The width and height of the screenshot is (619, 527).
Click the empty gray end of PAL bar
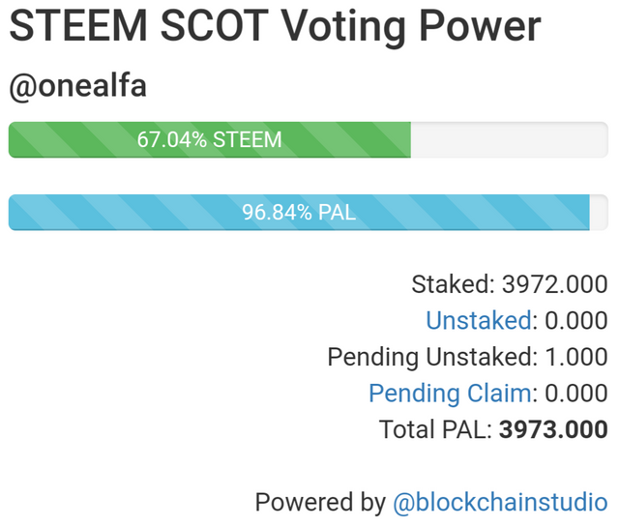coord(599,213)
